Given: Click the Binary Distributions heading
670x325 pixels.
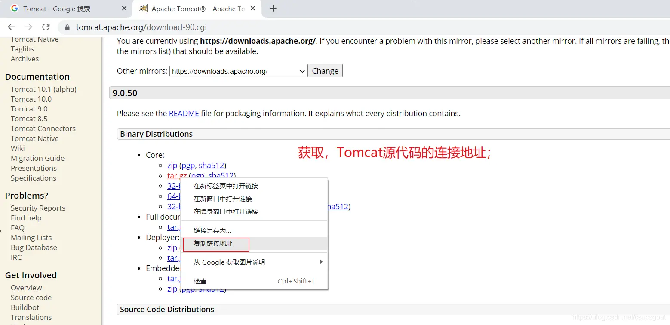Looking at the screenshot, I should pyautogui.click(x=156, y=134).
